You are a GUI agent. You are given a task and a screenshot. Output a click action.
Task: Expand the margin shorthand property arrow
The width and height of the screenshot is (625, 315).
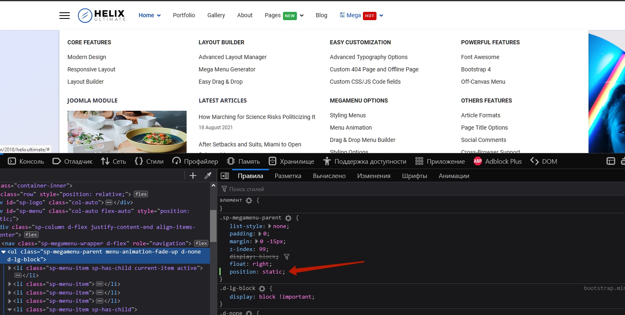tap(257, 242)
